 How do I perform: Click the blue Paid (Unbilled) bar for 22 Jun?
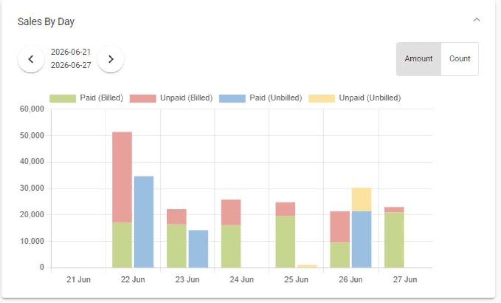pos(144,222)
